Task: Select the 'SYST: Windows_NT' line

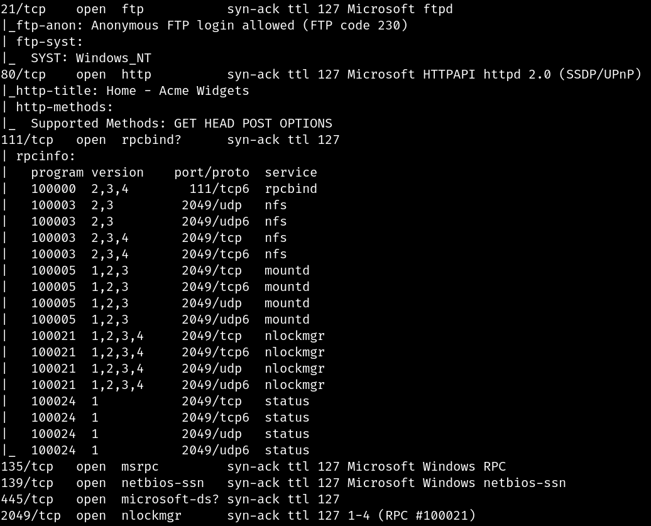Action: point(91,58)
